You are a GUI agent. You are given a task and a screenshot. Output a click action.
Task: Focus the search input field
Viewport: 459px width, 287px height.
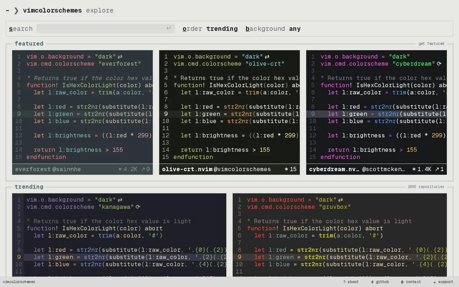point(105,29)
